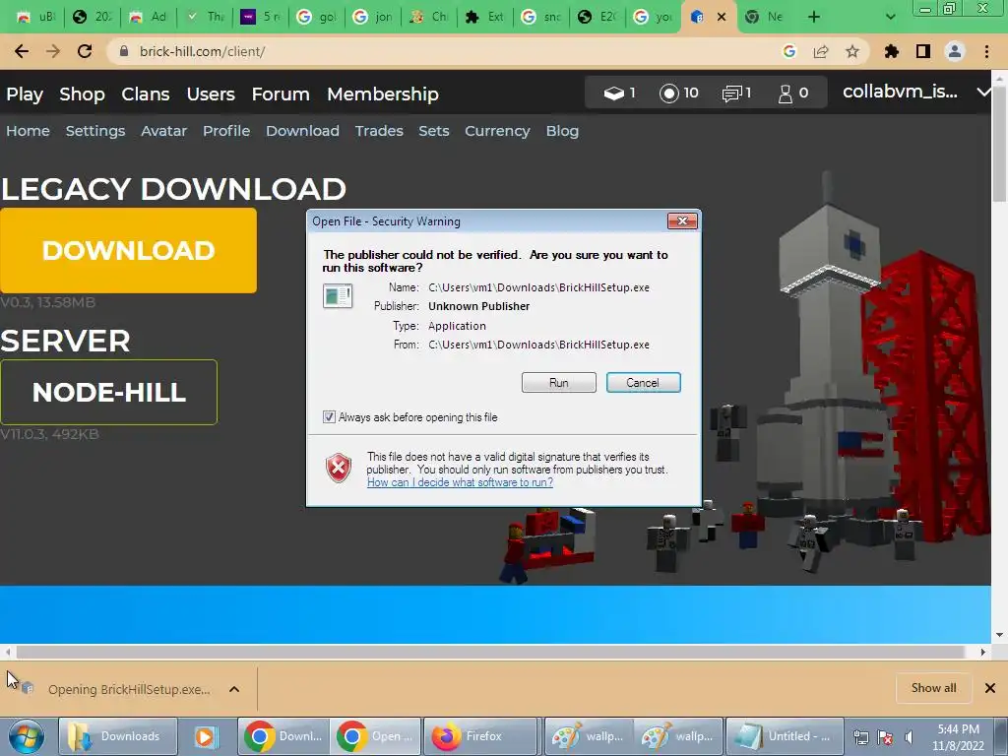The width and height of the screenshot is (1008, 756).
Task: Open the Currency page link
Action: (x=497, y=131)
